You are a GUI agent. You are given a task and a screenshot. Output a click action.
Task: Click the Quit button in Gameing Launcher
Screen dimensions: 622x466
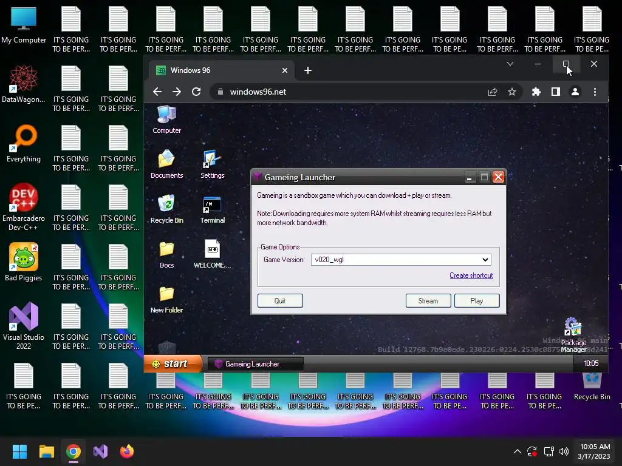[x=280, y=301]
